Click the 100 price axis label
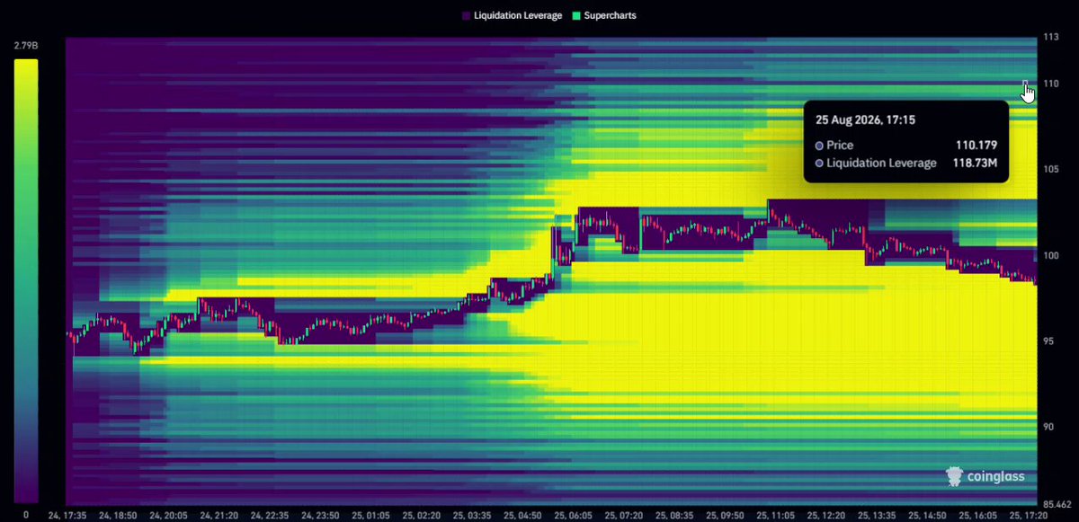The width and height of the screenshot is (1079, 522). pos(1049,255)
